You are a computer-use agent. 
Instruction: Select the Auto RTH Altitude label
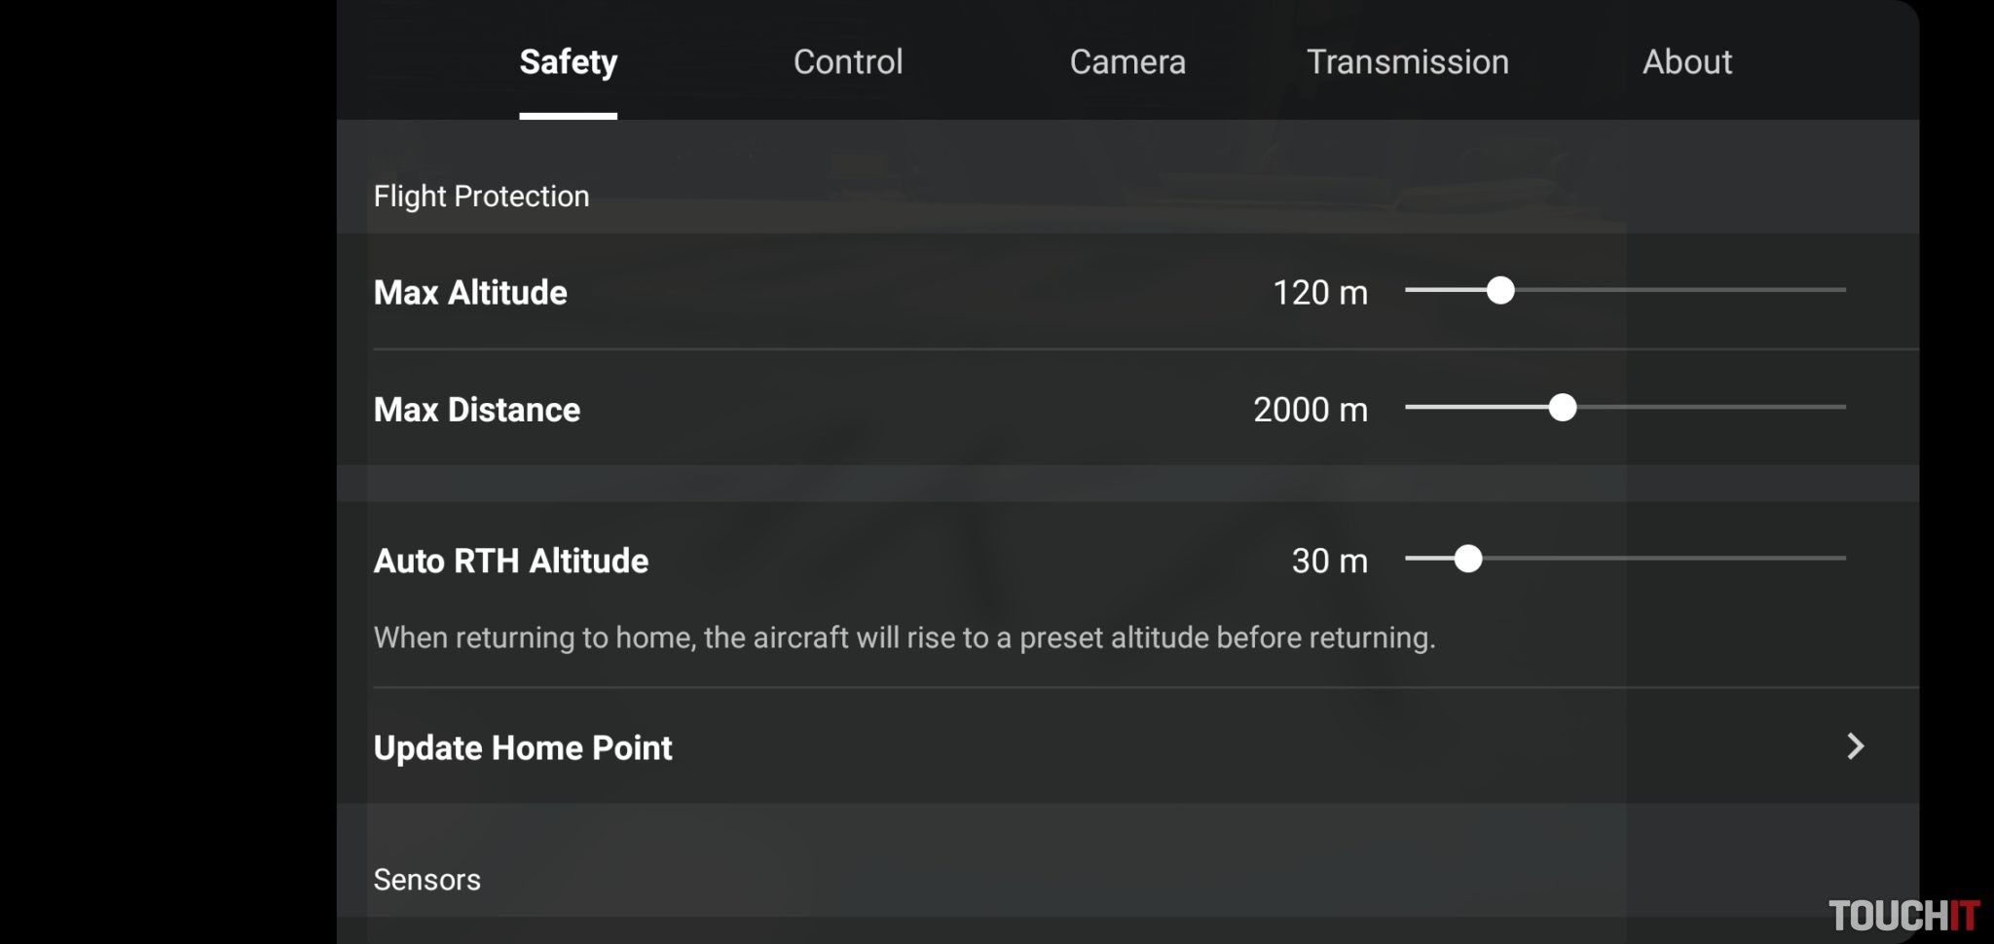point(511,561)
